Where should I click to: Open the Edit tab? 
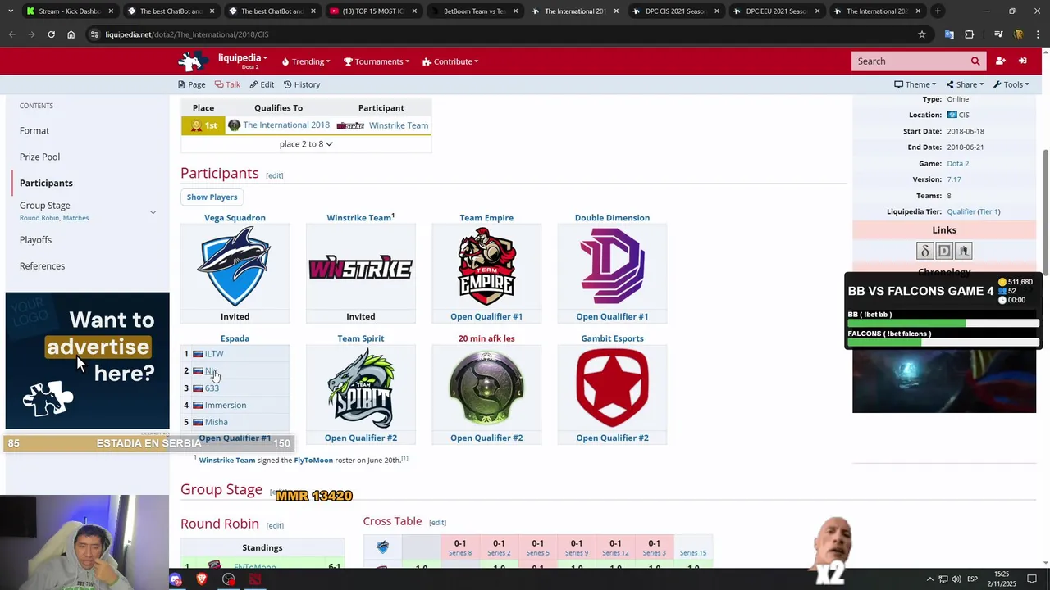(262, 84)
